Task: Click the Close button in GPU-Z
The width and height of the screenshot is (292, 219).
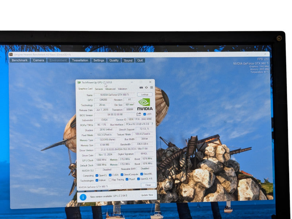Action: [148, 185]
